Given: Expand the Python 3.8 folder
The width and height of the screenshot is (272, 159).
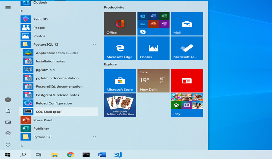Looking at the screenshot, I should pyautogui.click(x=95, y=137).
